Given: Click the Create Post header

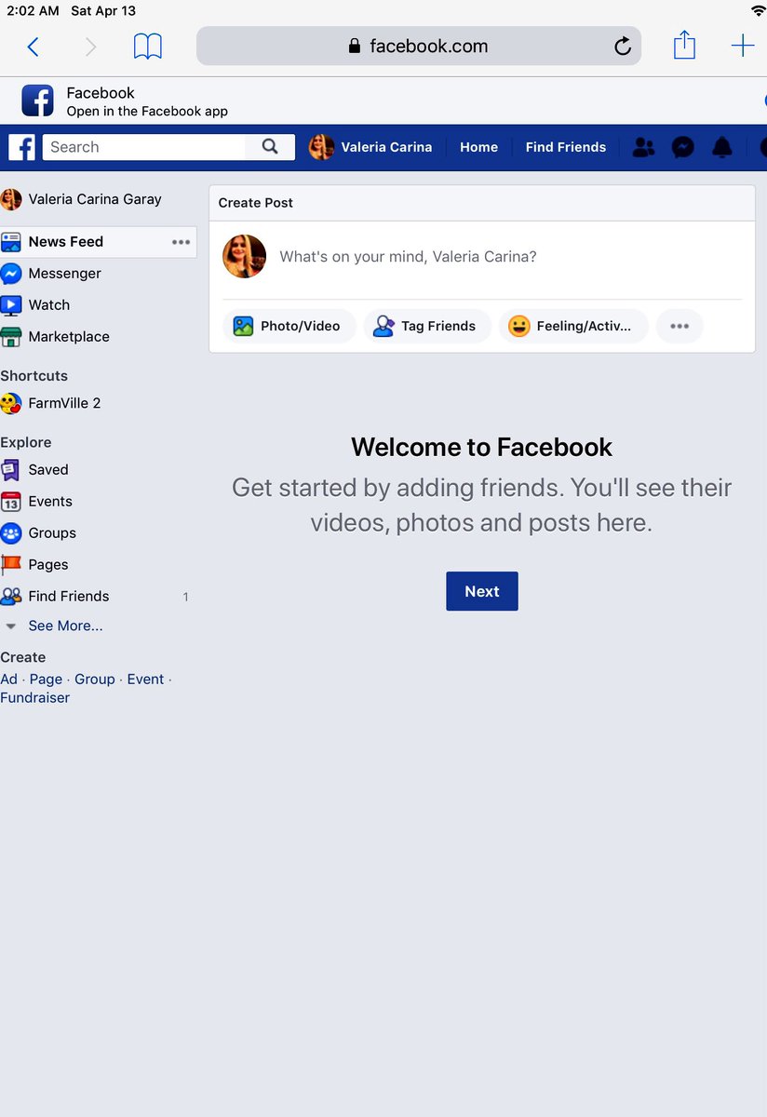Looking at the screenshot, I should tap(256, 203).
